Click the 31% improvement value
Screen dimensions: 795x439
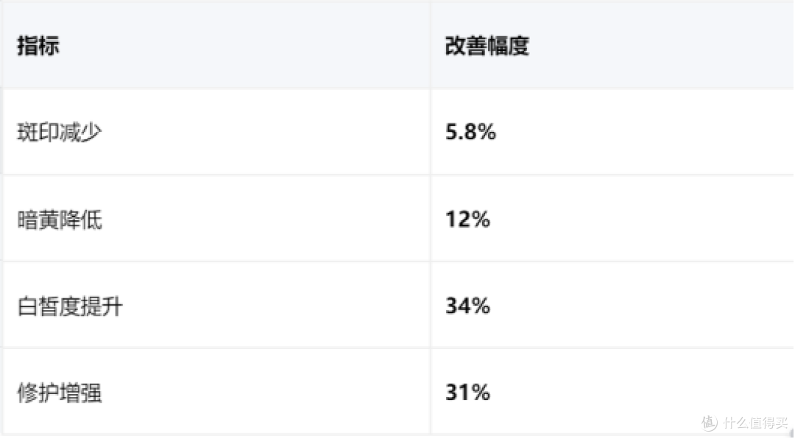tap(467, 393)
